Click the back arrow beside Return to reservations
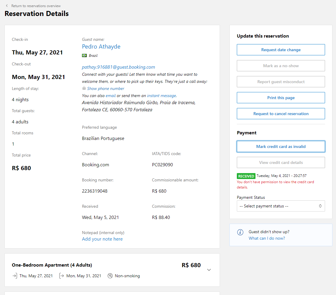Image resolution: width=336 pixels, height=295 pixels. (x=7, y=6)
